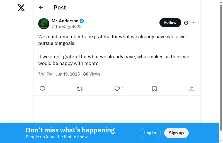
Task: Go back using the arrow icon
Action: 41,8
